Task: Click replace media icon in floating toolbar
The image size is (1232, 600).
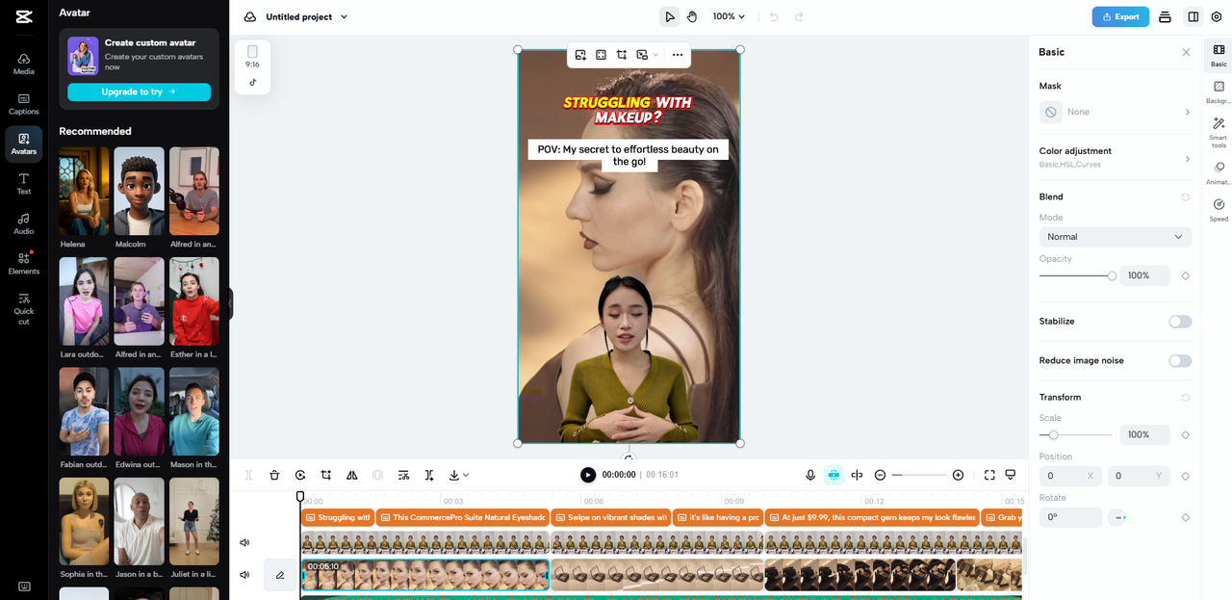Action: pos(580,55)
